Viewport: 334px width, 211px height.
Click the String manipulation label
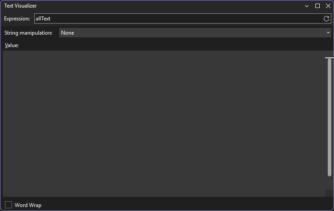coord(29,33)
